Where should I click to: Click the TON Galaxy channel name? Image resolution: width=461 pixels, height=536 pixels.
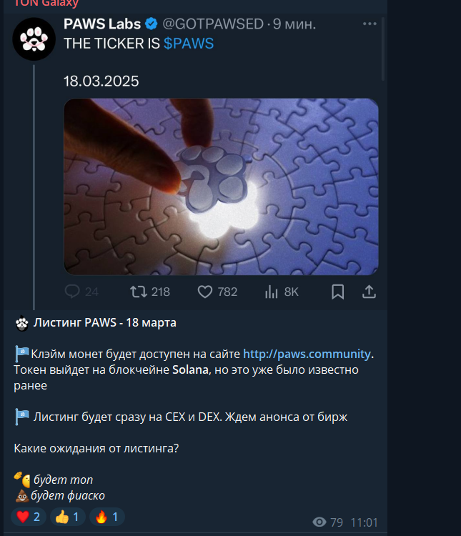46,4
